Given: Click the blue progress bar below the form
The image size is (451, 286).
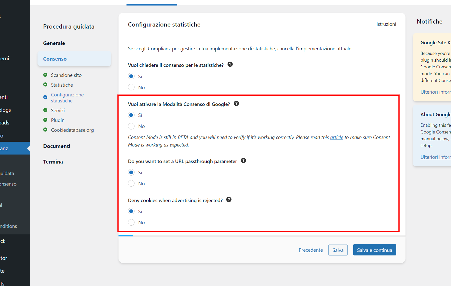Looking at the screenshot, I should tap(125, 236).
